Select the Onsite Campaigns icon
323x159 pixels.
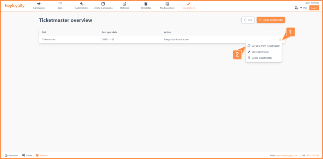click(x=103, y=4)
